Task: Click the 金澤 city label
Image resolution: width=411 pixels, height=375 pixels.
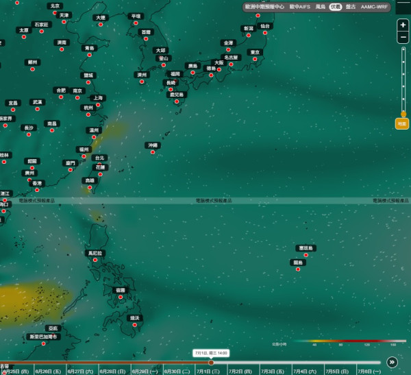Action: [228, 43]
